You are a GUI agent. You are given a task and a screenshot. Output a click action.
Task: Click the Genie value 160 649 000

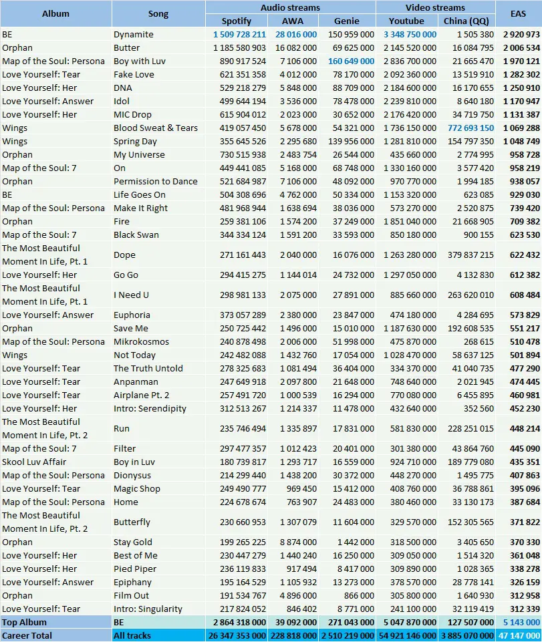click(351, 61)
